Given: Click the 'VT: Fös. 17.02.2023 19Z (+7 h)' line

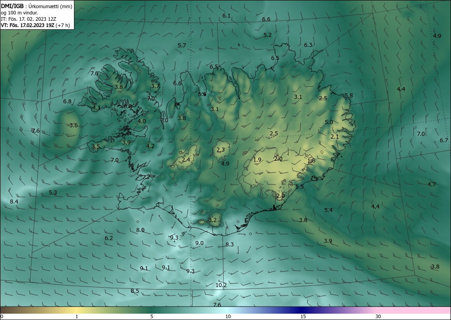Looking at the screenshot, I should click(35, 25).
